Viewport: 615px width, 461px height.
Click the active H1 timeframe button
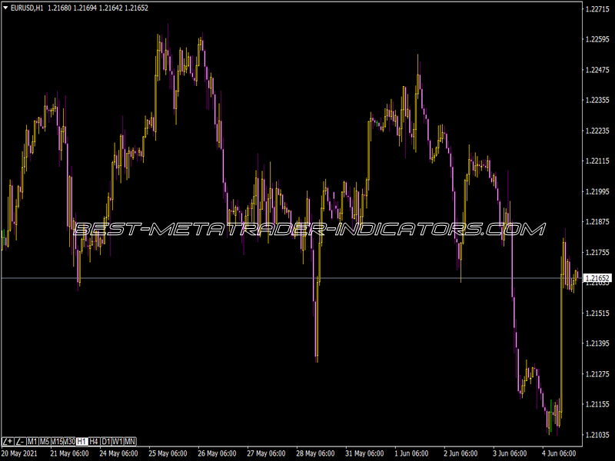[81, 441]
